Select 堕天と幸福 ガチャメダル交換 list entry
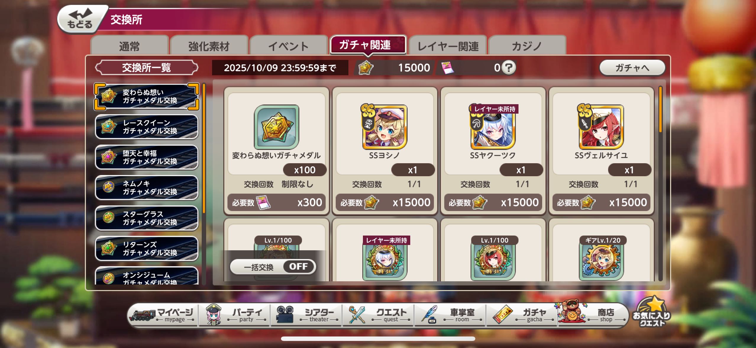This screenshot has height=348, width=756. 147,157
